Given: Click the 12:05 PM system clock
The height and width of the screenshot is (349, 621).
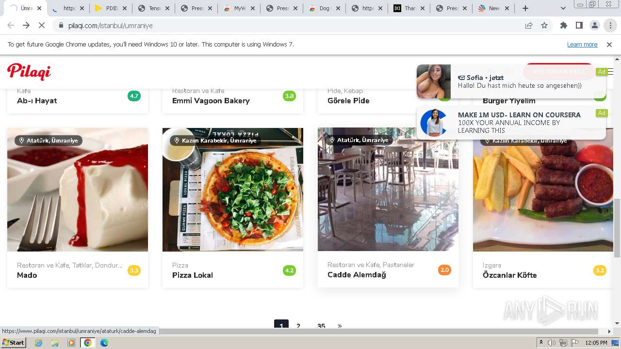Looking at the screenshot, I should tap(596, 343).
